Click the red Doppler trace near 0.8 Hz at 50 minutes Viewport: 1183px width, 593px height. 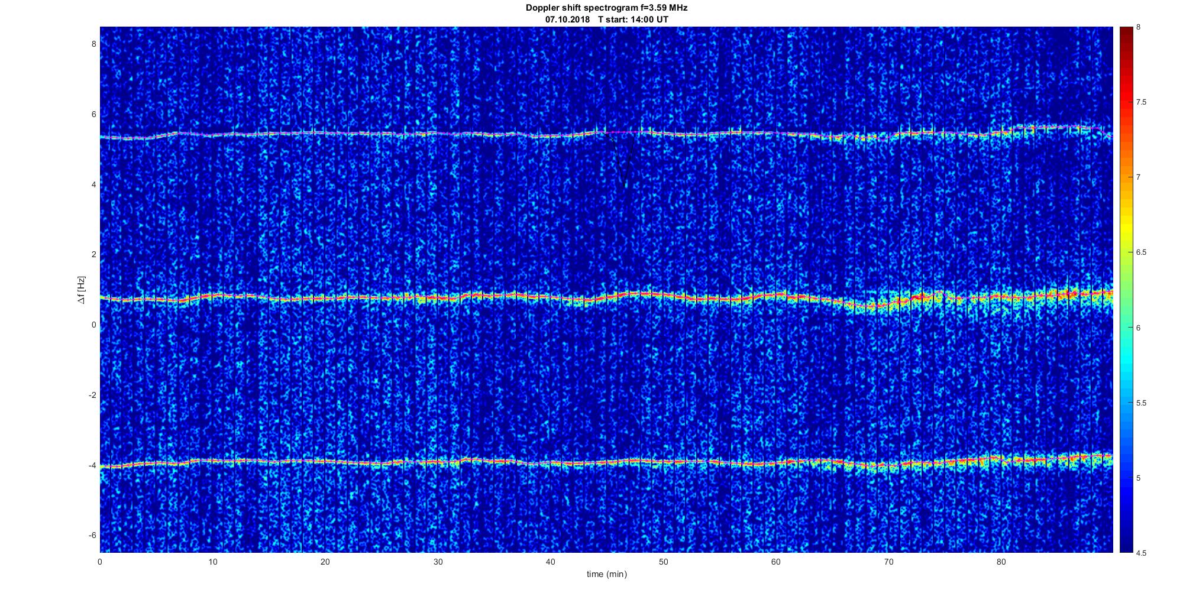(x=663, y=295)
